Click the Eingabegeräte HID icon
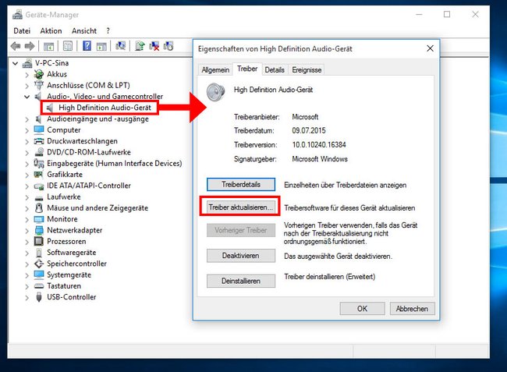This screenshot has height=372, width=507. (39, 163)
